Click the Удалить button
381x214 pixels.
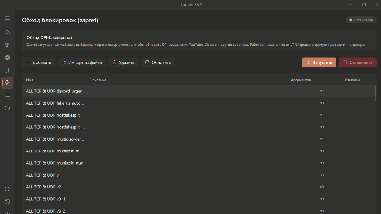pos(123,62)
